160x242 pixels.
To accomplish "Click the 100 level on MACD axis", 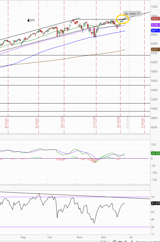I will coord(153,145).
